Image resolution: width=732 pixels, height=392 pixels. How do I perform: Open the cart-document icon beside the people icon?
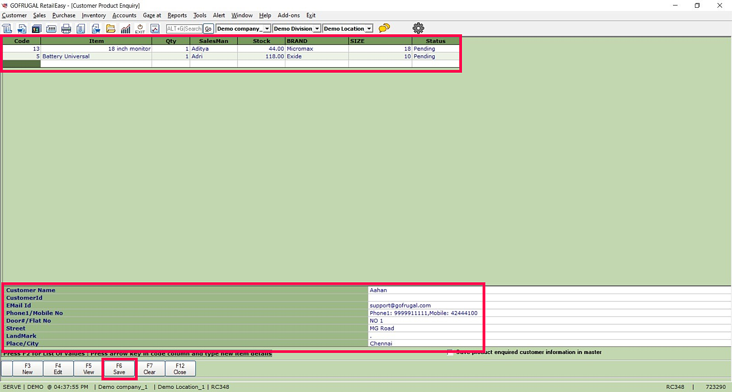(x=22, y=28)
